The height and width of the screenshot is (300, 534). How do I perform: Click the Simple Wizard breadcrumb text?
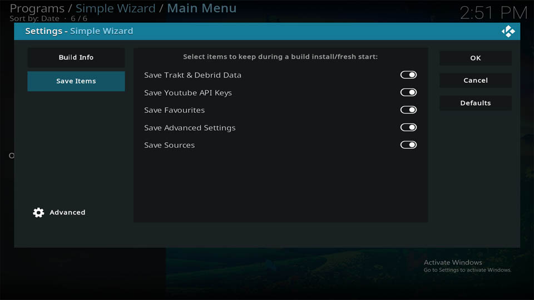click(x=116, y=8)
